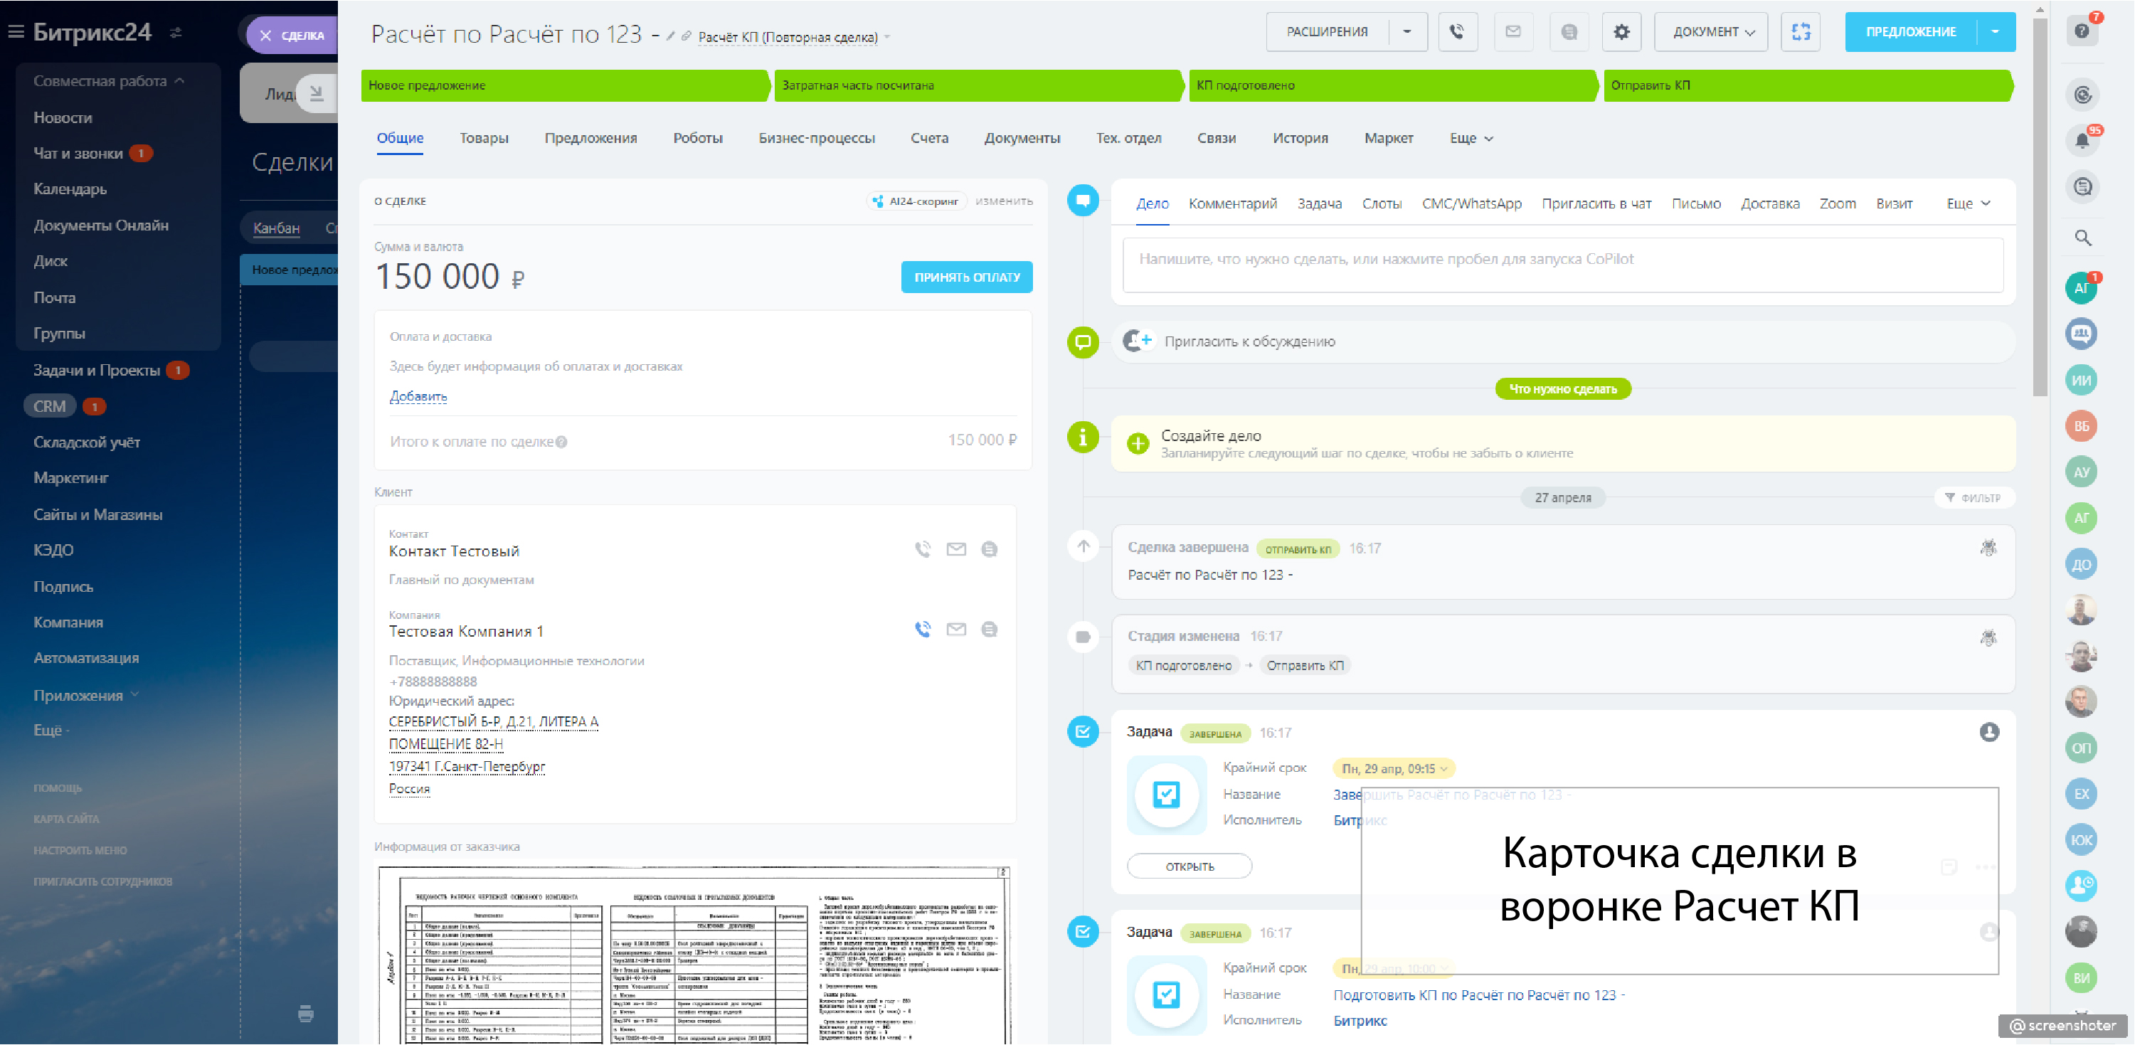Open settings gear icon in deal header
The width and height of the screenshot is (2135, 1045).
1621,31
